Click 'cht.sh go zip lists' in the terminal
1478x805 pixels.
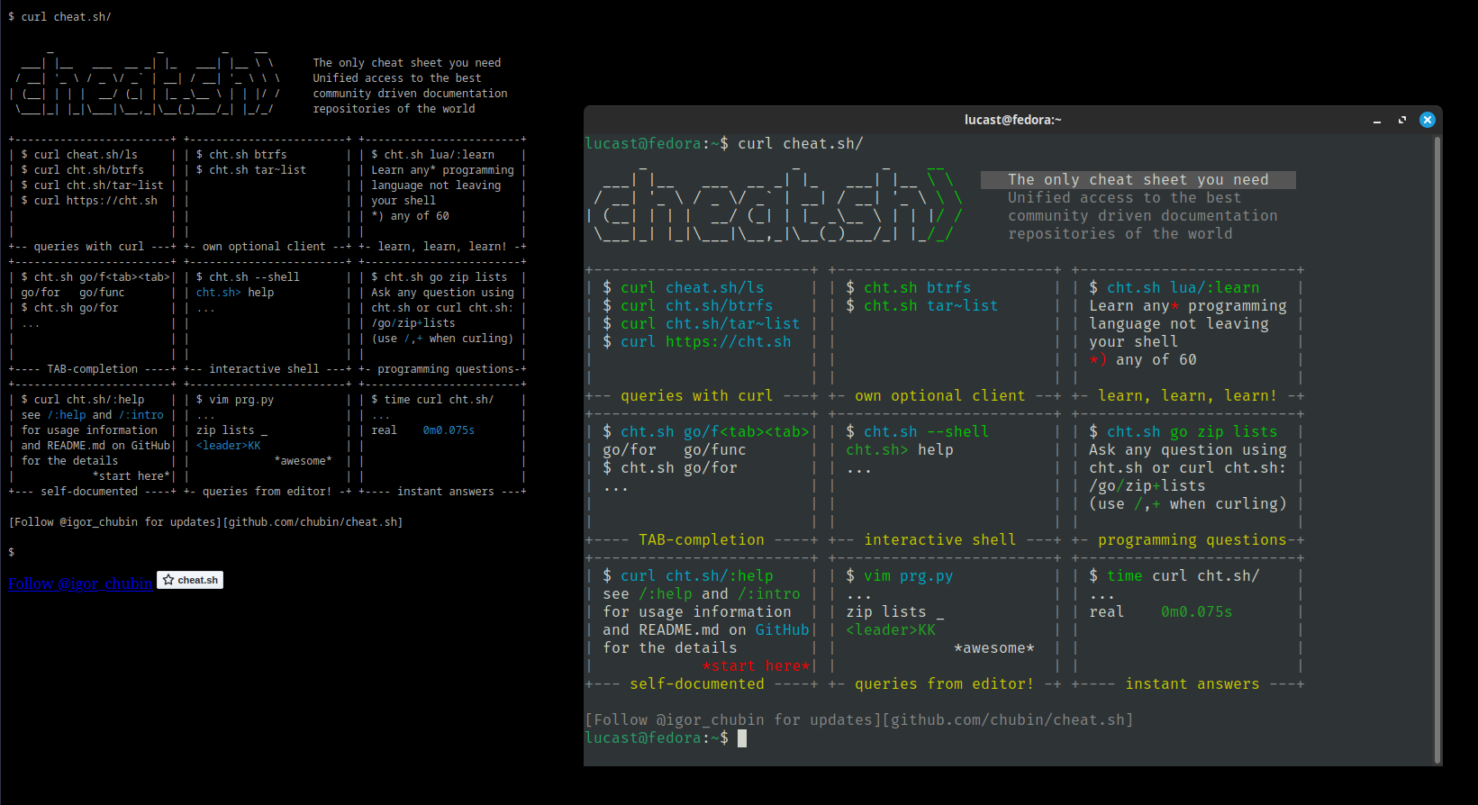(x=1192, y=432)
